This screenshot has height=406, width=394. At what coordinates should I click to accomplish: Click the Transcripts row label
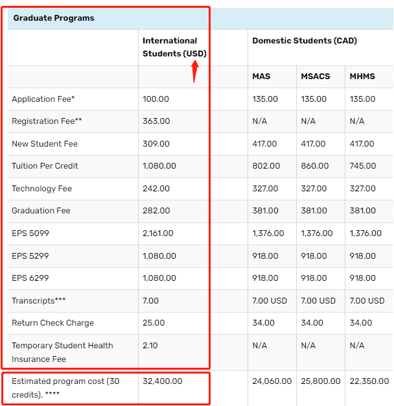coord(39,301)
